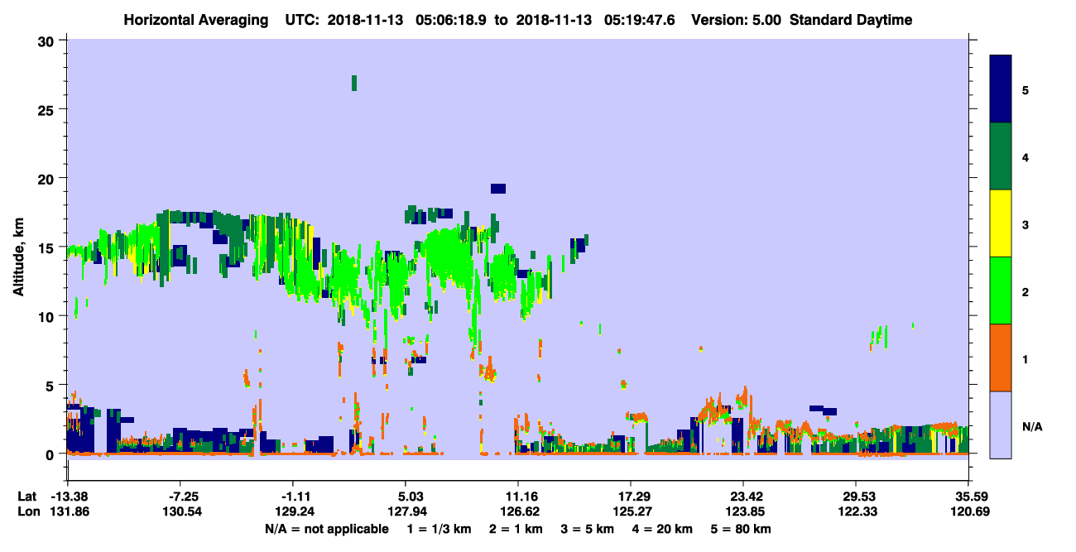Click the dark blue block near 19 km altitude
Screen dimensions: 1076x552
tap(497, 189)
